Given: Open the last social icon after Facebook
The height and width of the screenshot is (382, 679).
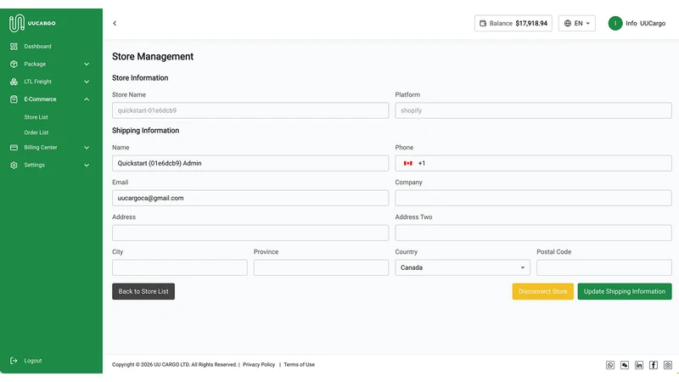Looking at the screenshot, I should point(668,365).
